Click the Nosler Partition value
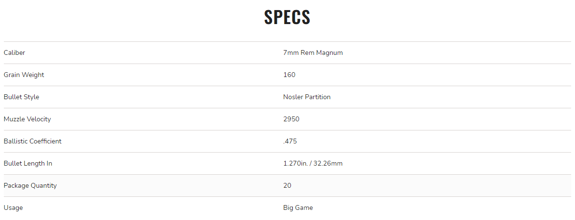The image size is (575, 220). [x=307, y=97]
